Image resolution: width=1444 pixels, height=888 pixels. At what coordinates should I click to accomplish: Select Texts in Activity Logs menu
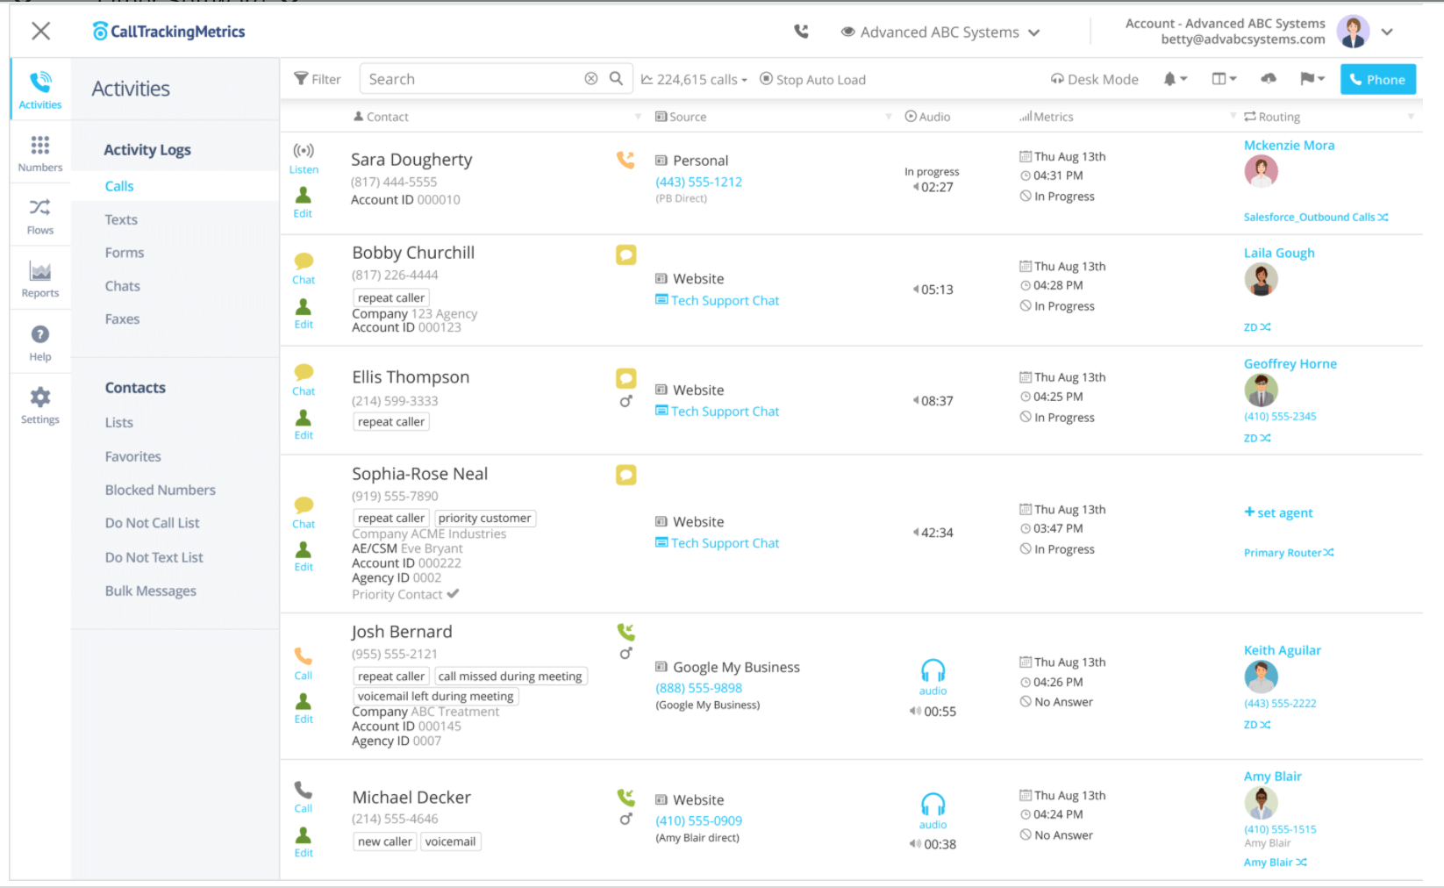point(121,219)
